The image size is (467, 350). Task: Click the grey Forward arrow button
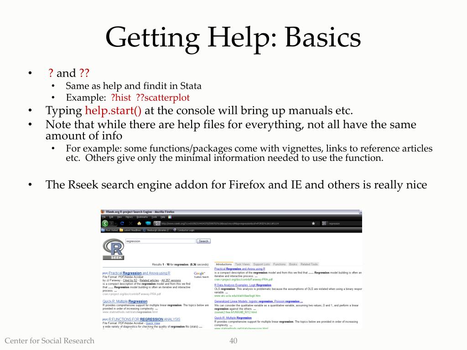point(112,223)
